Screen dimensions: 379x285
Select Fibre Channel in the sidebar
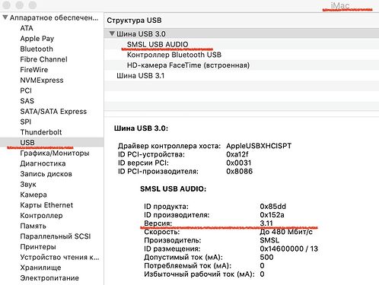pos(43,59)
